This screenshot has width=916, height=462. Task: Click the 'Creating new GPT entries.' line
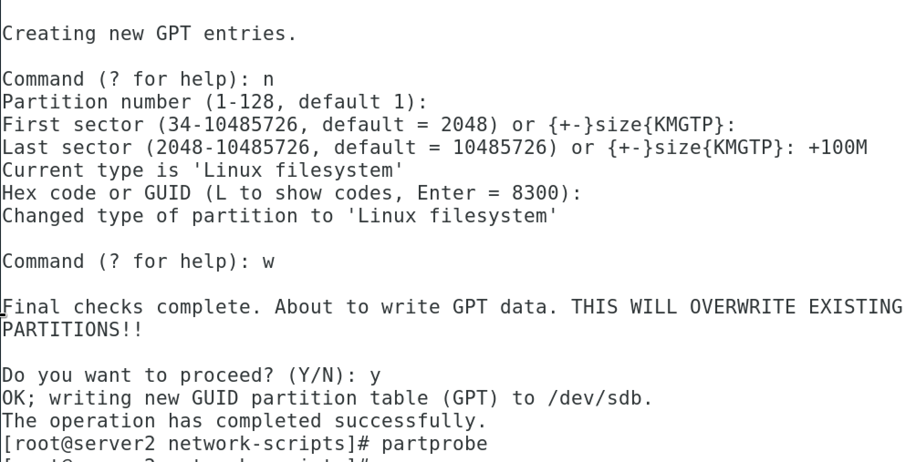(150, 34)
